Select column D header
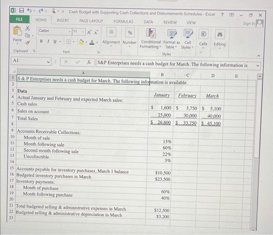The height and width of the screenshot is (235, 273). click(x=213, y=75)
